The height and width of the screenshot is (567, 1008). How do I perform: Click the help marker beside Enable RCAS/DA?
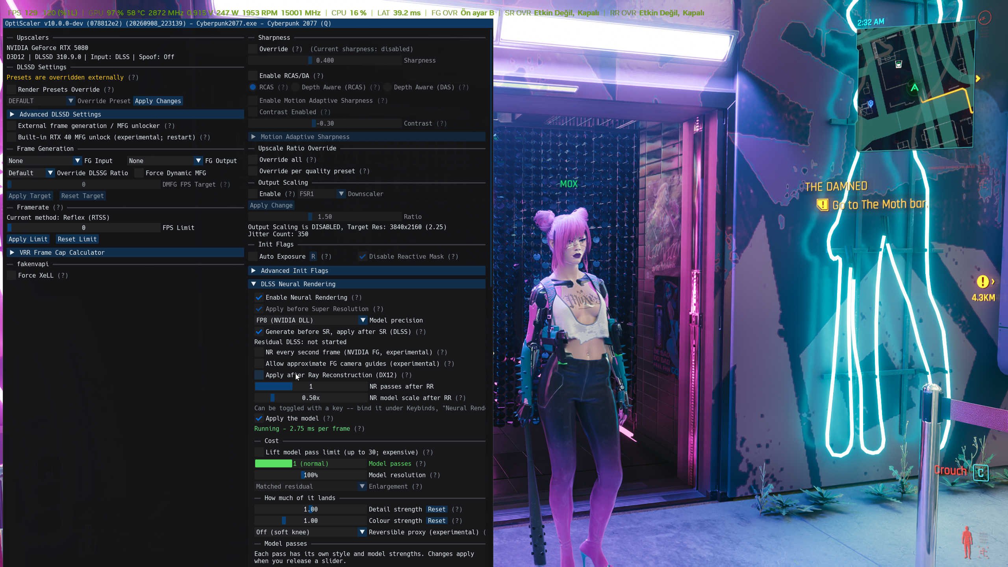[318, 76]
